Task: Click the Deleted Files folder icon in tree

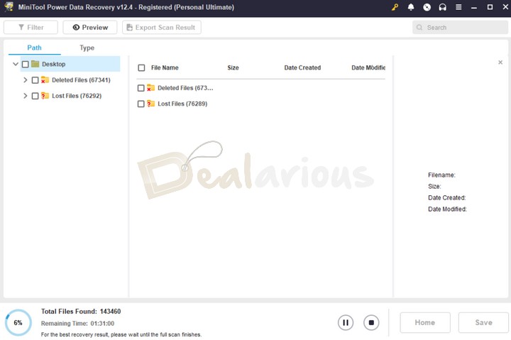Action: click(x=45, y=80)
